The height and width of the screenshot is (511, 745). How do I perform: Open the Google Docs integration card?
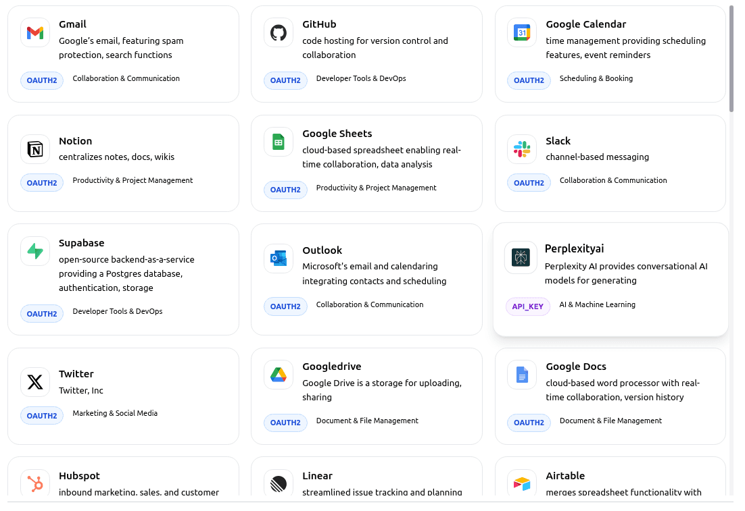pos(610,396)
